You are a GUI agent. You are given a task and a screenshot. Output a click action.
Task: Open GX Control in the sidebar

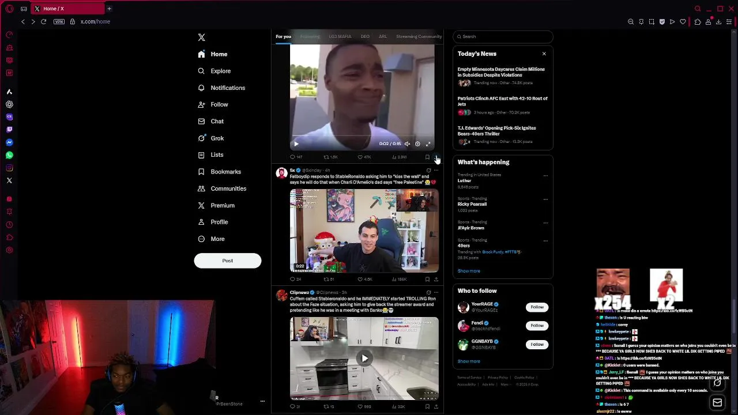pyautogui.click(x=9, y=35)
